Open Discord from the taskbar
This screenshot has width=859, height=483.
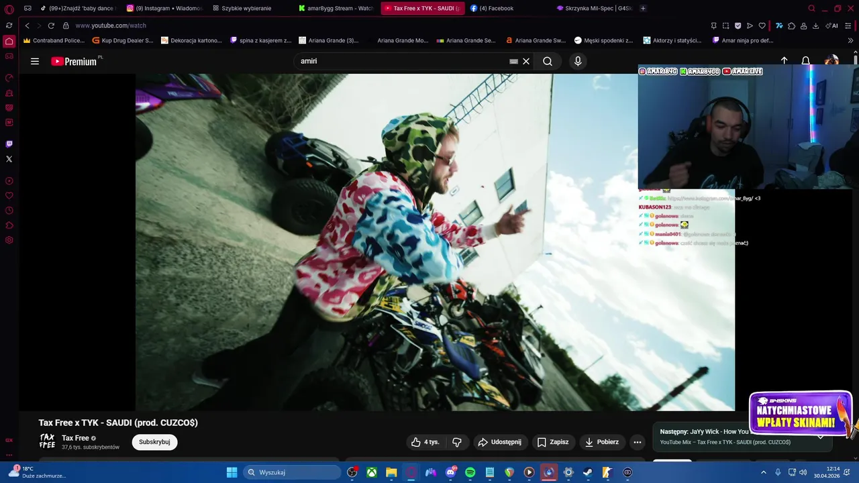(451, 472)
